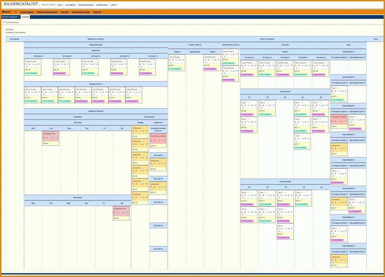385x277 pixels.
Task: Click red X on Unscheduled Authorised Production Incident card
Action: pyautogui.click(x=152, y=141)
